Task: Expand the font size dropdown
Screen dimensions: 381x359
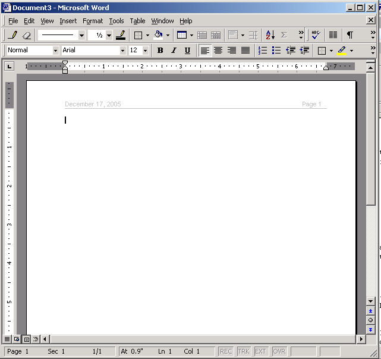Action: 146,51
